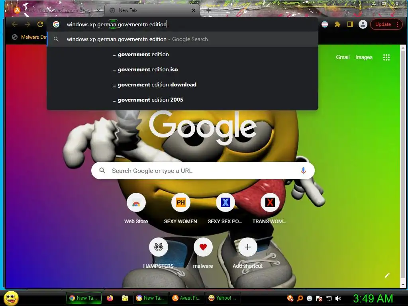
Task: Click the 3:49 AM clock
Action: click(373, 298)
